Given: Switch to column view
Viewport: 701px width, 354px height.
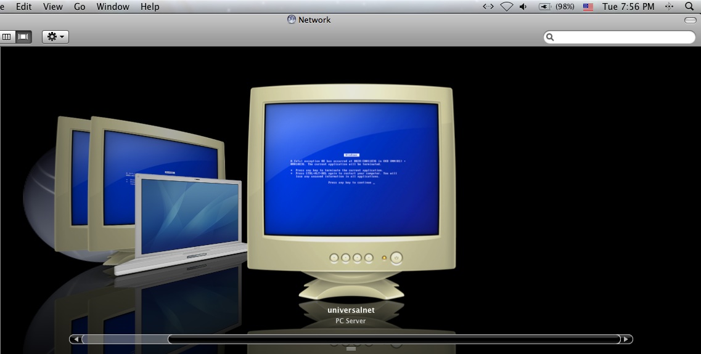Looking at the screenshot, I should pos(7,36).
